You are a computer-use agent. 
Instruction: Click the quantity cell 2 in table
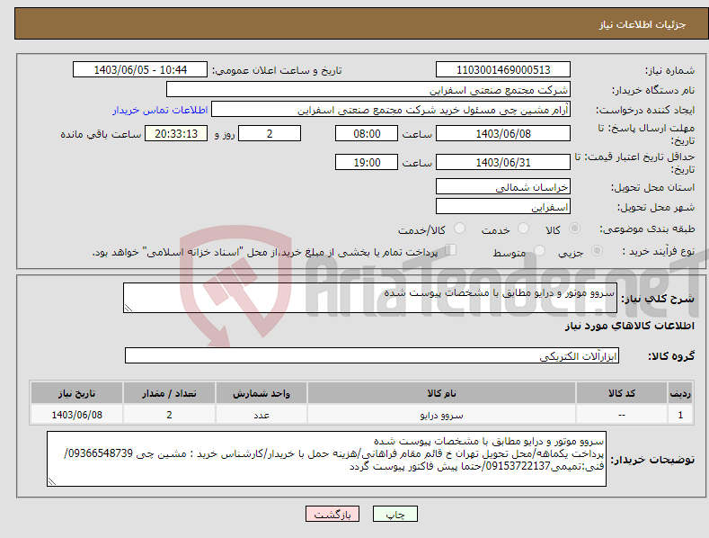[x=169, y=415]
